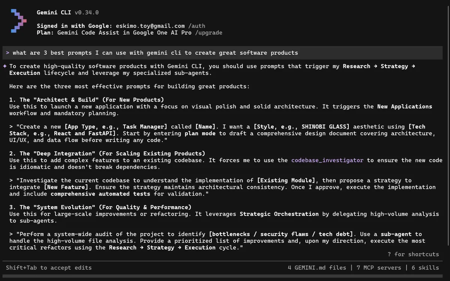
Task: Click the /auth command text
Action: click(x=196, y=26)
